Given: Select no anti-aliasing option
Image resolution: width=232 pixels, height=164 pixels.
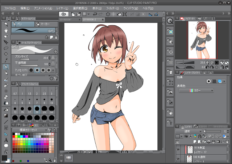Looking at the screenshot, I should [31, 70].
